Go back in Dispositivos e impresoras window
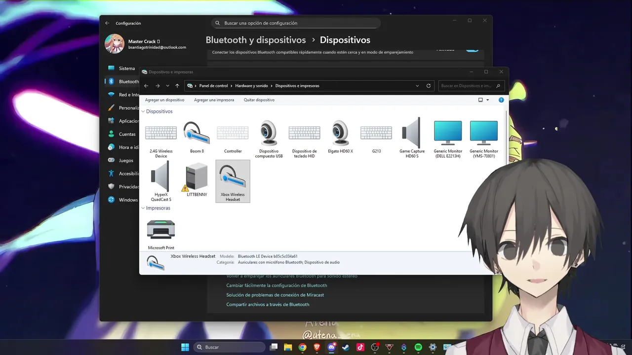 point(146,86)
